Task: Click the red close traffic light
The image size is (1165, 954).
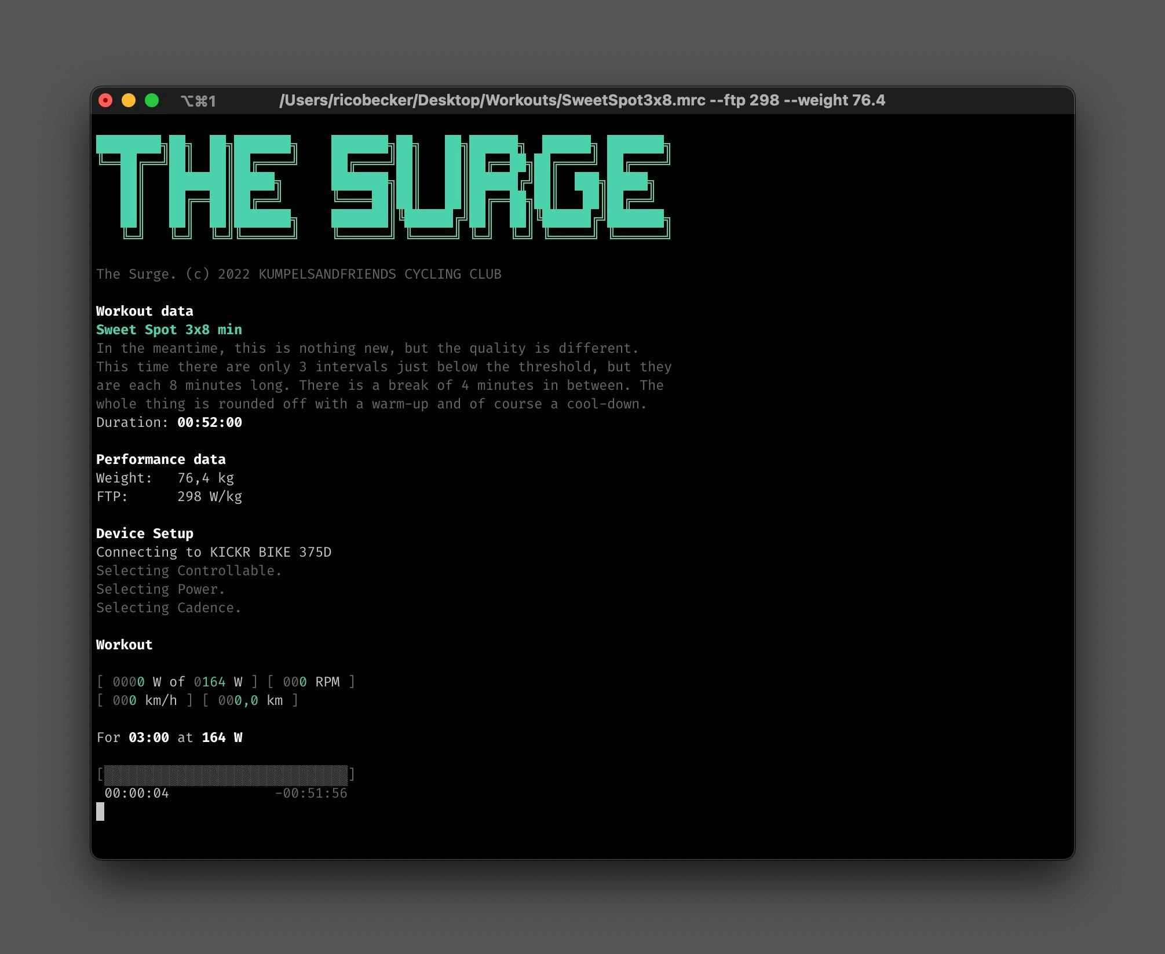Action: coord(105,100)
